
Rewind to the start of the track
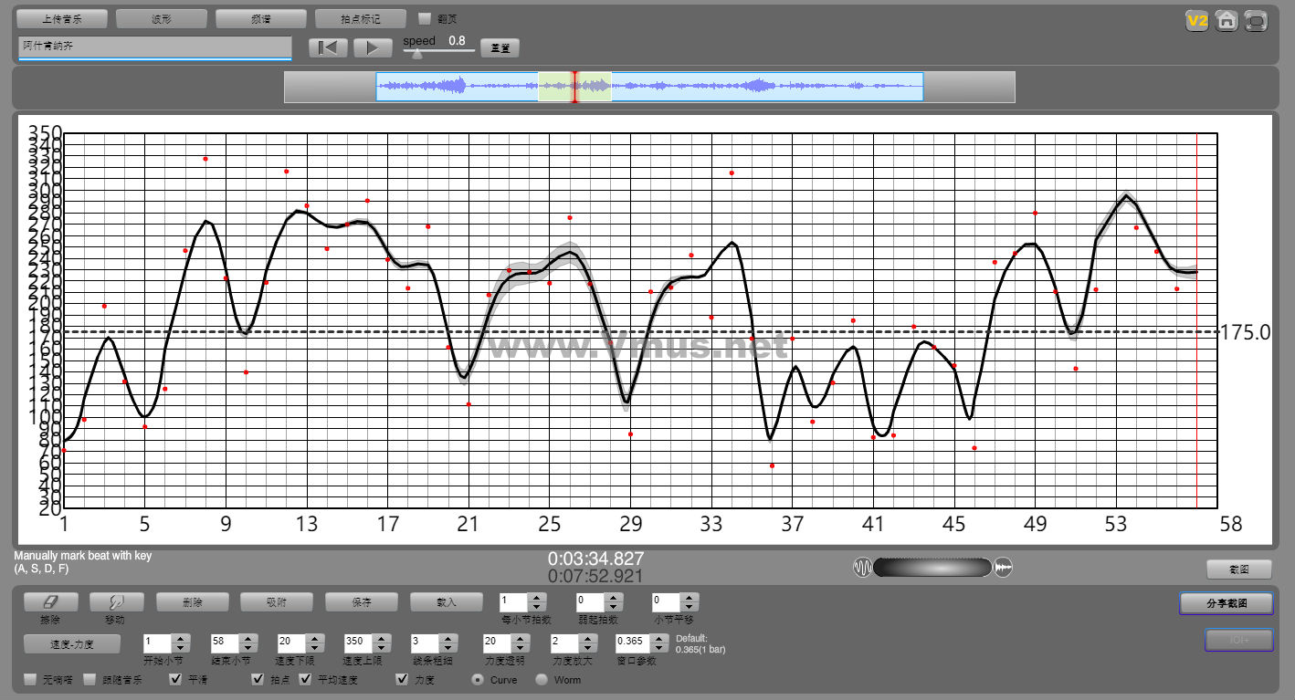click(327, 48)
